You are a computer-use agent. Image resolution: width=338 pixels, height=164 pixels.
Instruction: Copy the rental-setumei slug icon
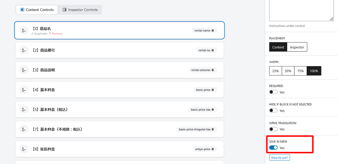[213, 70]
